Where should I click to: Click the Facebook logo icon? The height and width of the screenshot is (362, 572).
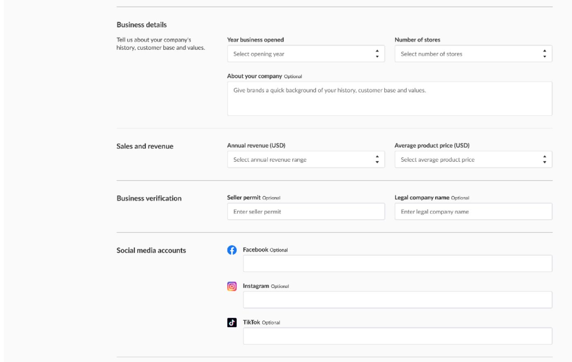tap(232, 250)
